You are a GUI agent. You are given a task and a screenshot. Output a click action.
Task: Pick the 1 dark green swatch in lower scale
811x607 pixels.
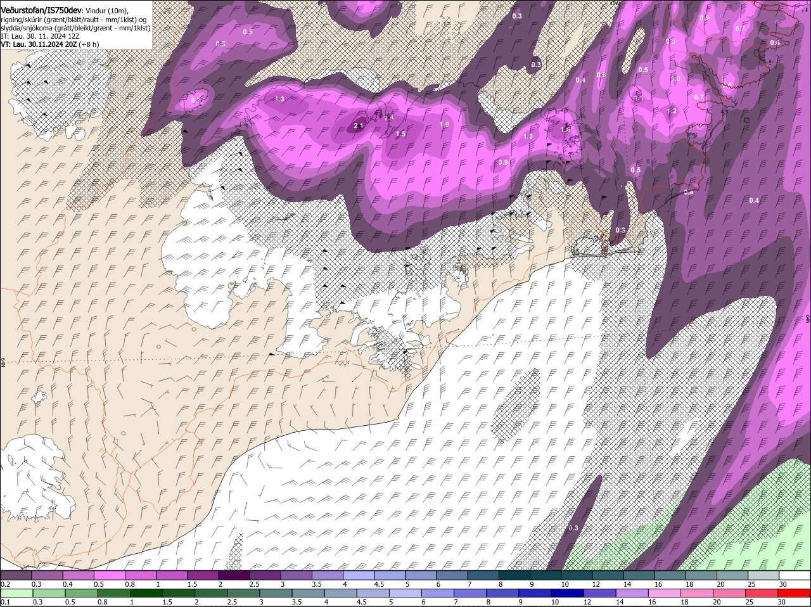coord(146,593)
